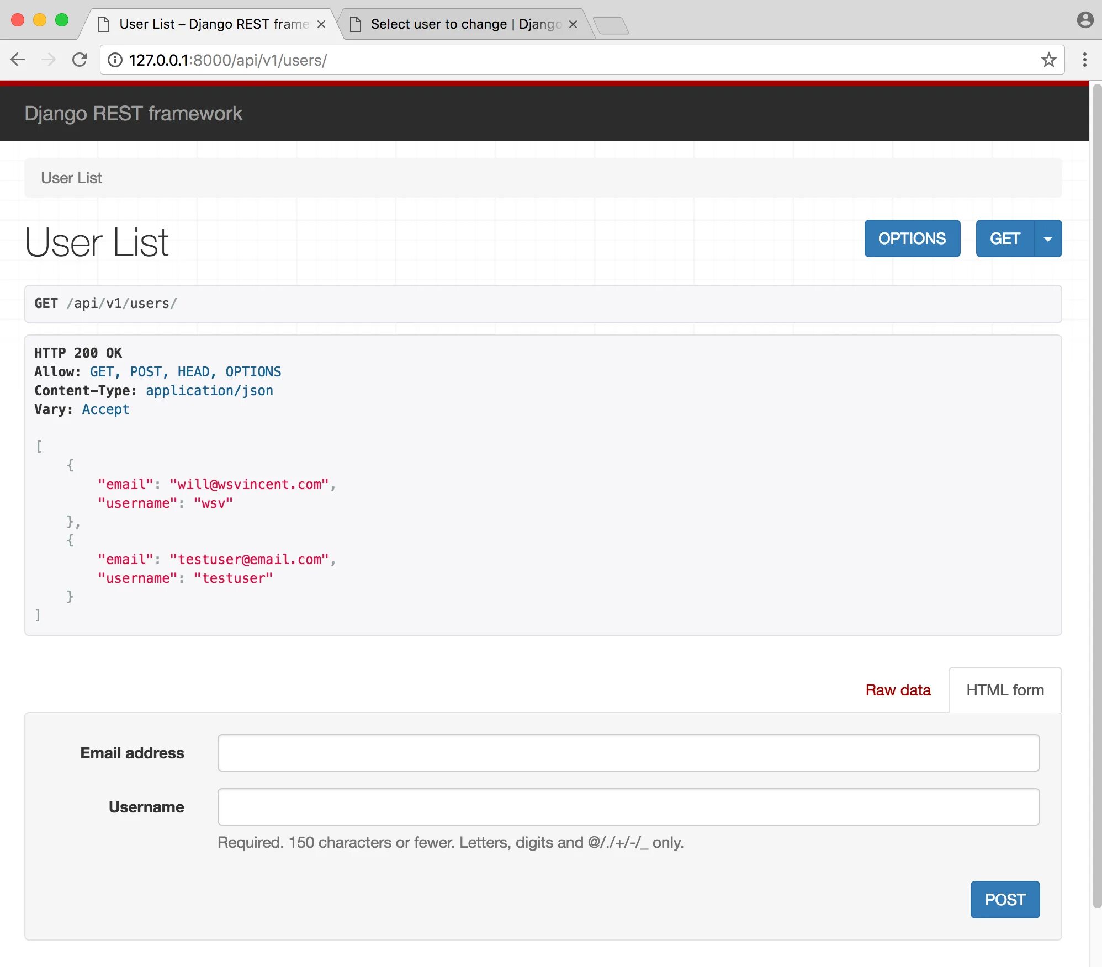This screenshot has height=967, width=1102.
Task: Bookmark page with the star icon
Action: [1048, 60]
